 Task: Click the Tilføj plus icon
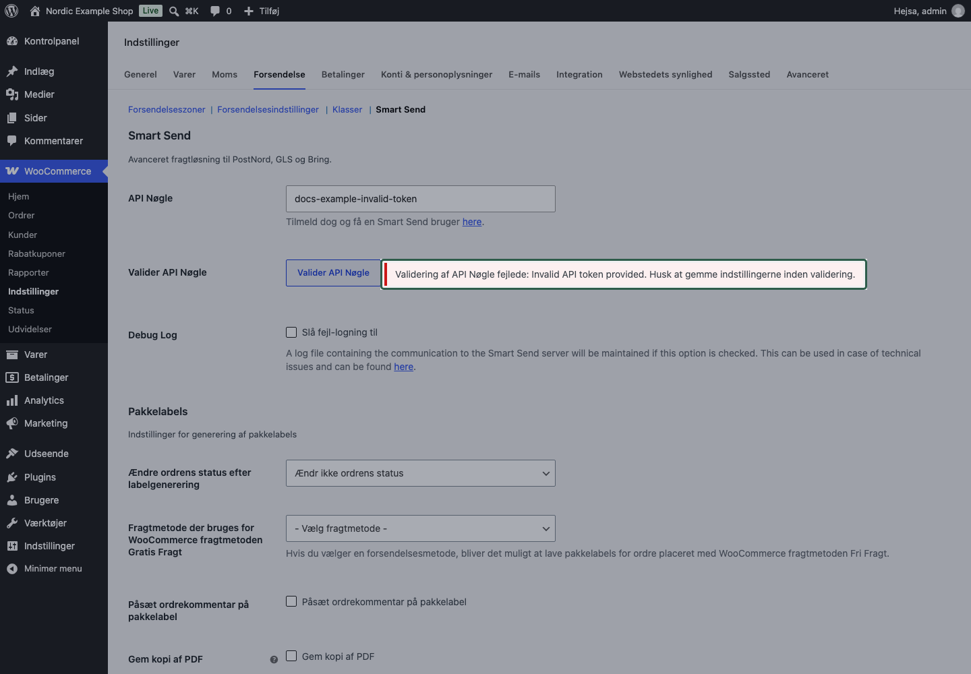point(249,11)
